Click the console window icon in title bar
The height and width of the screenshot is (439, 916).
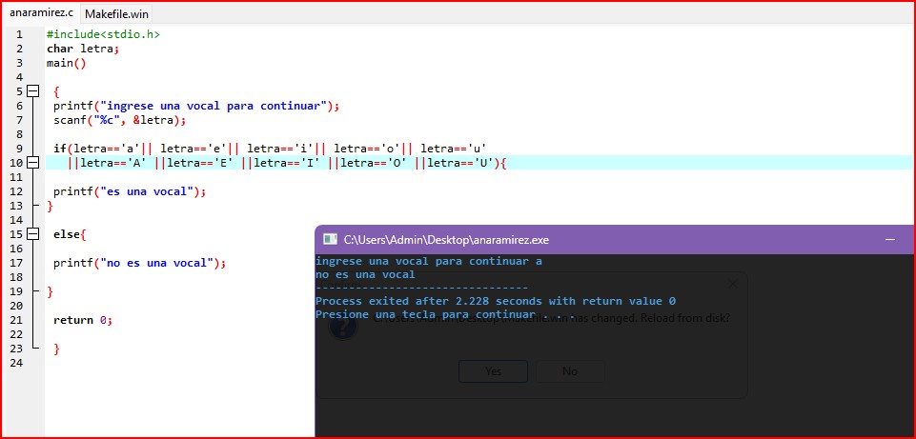click(x=330, y=239)
